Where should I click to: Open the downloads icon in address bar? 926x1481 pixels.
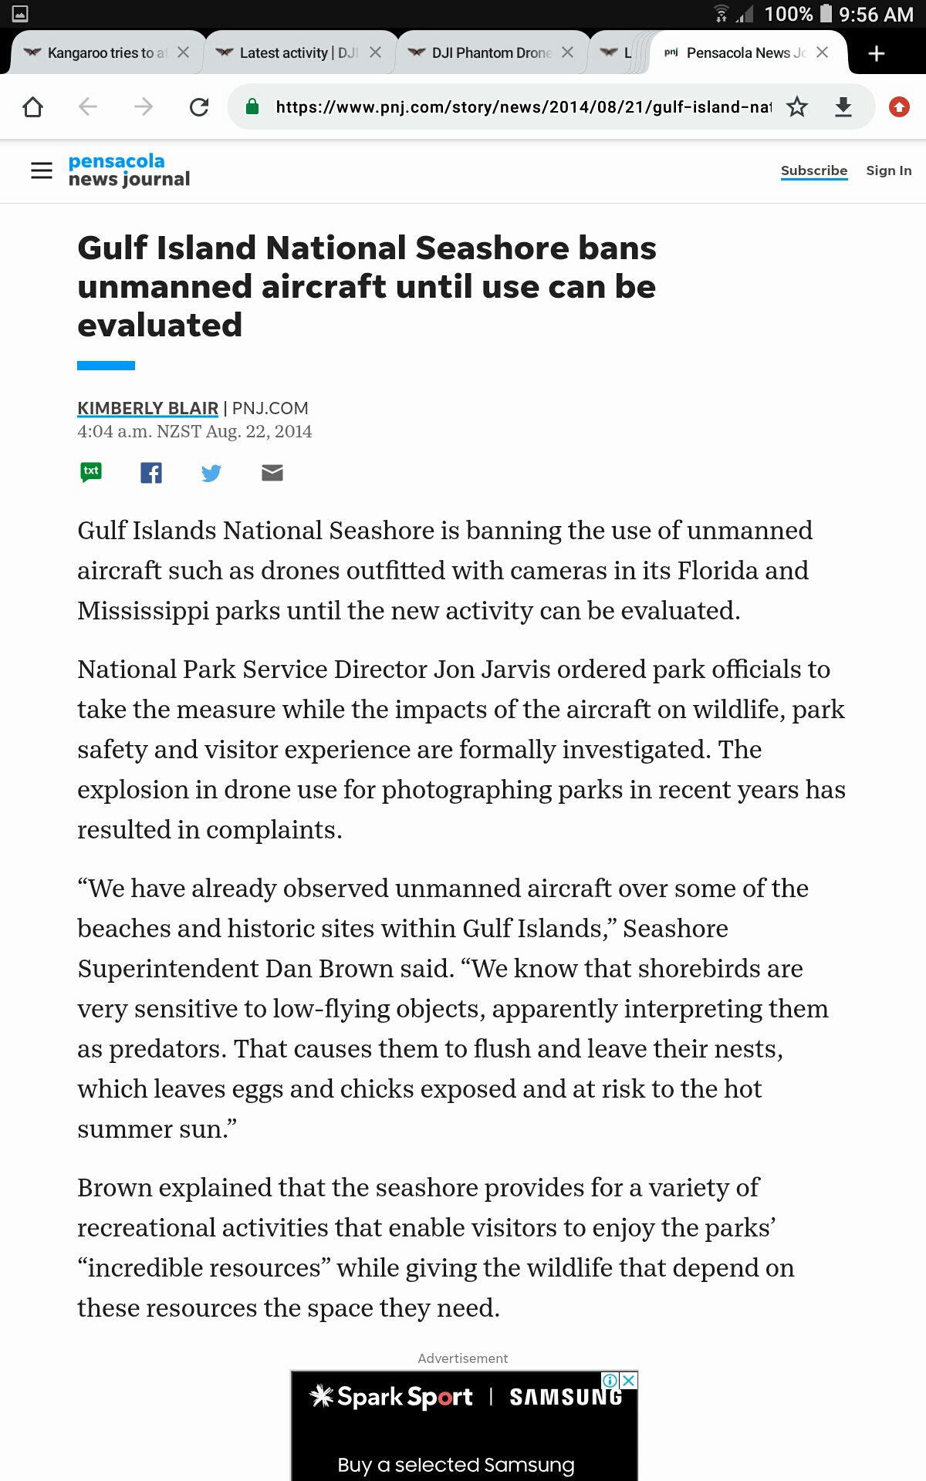pyautogui.click(x=843, y=106)
